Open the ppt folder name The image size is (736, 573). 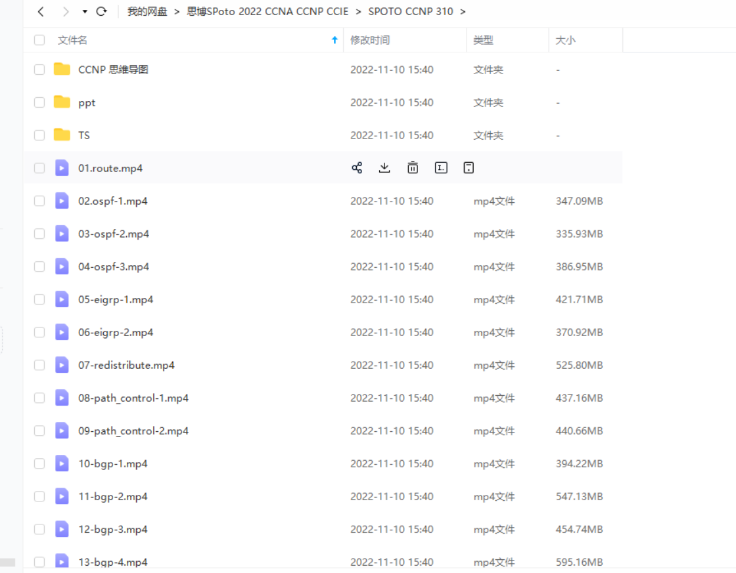(87, 103)
